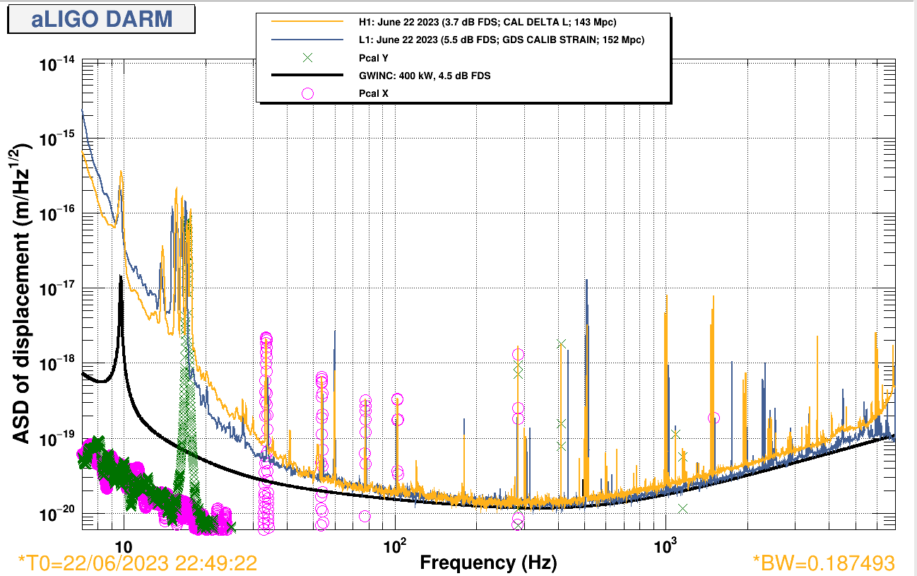Click the peak of black GWINC curve at 10 Hz
Image resolution: width=917 pixels, height=576 pixels.
122,277
